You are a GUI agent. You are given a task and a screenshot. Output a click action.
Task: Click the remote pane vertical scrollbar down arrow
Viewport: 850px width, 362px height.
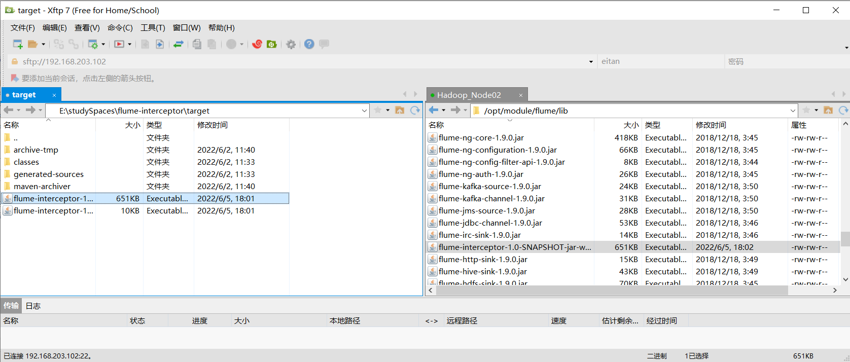(845, 279)
